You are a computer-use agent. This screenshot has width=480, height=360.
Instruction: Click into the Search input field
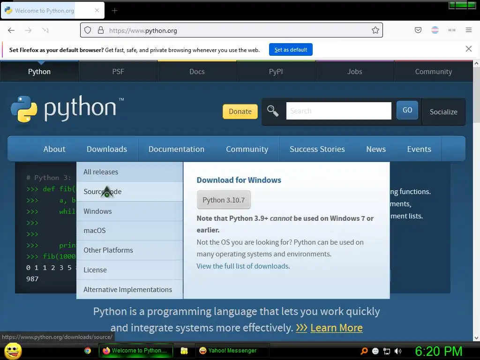[338, 111]
